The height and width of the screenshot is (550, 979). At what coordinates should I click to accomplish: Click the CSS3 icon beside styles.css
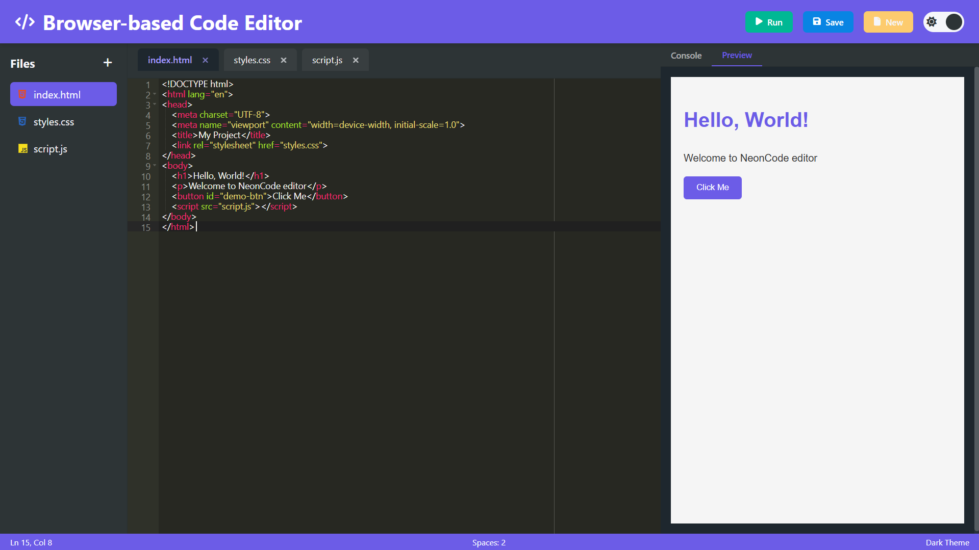[22, 121]
